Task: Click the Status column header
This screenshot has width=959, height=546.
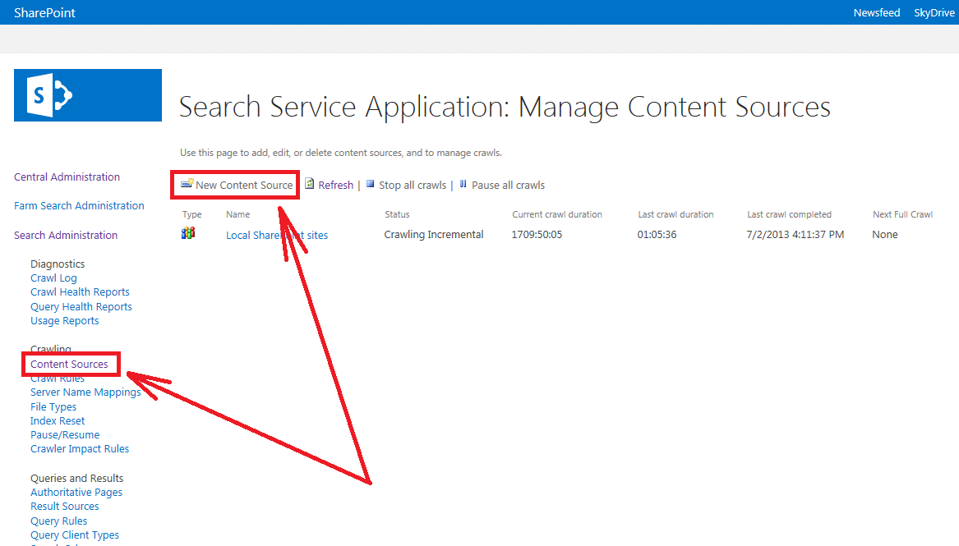Action: [x=397, y=214]
